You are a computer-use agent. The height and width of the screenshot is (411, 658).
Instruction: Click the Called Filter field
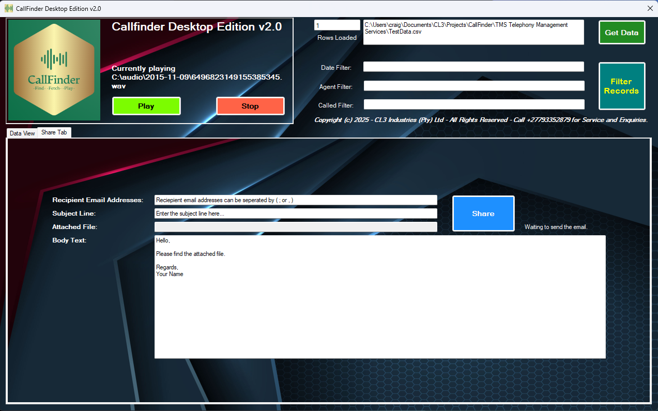[x=473, y=104]
